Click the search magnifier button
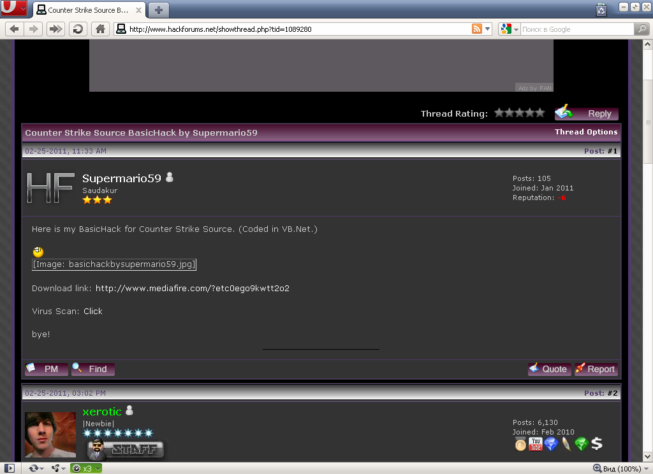 click(642, 29)
